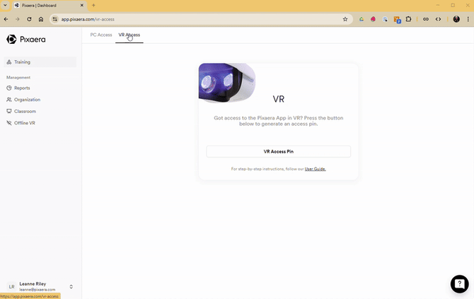The image size is (474, 299).
Task: Open a new browser tab
Action: pyautogui.click(x=93, y=5)
